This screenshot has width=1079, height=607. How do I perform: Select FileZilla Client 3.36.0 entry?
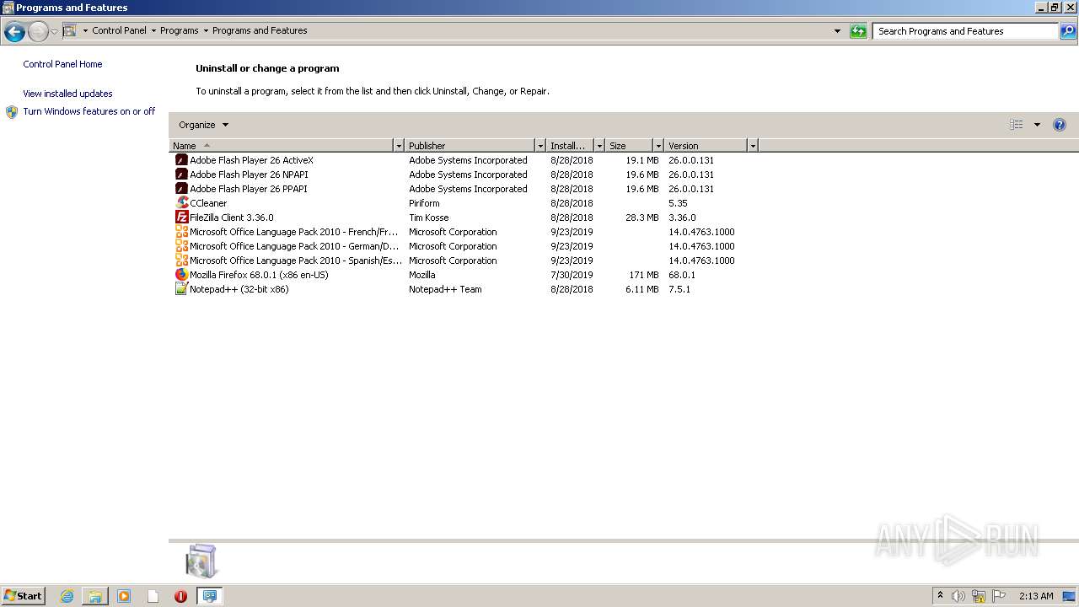(x=232, y=218)
